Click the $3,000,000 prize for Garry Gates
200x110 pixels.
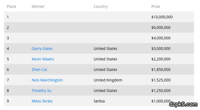pos(161,49)
